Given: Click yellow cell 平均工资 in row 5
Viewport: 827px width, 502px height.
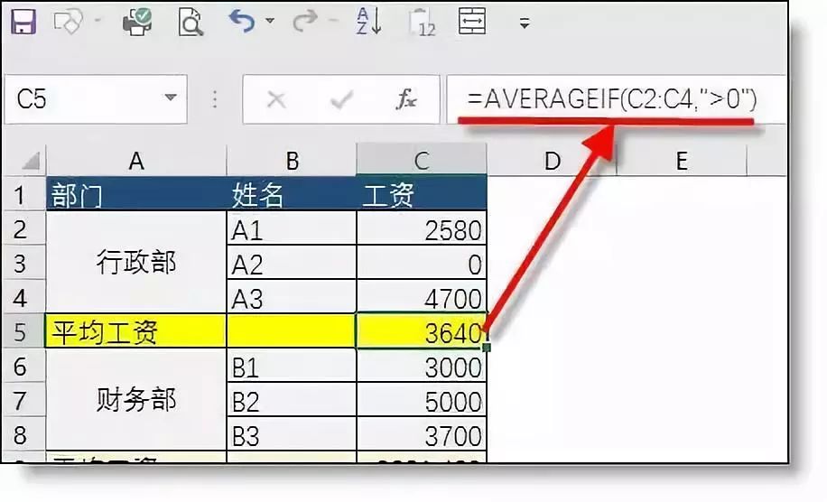Looking at the screenshot, I should (136, 332).
